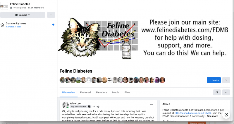Open the three-dots menu beside group search
Viewport: 234px width, 124px height.
(x=226, y=92)
